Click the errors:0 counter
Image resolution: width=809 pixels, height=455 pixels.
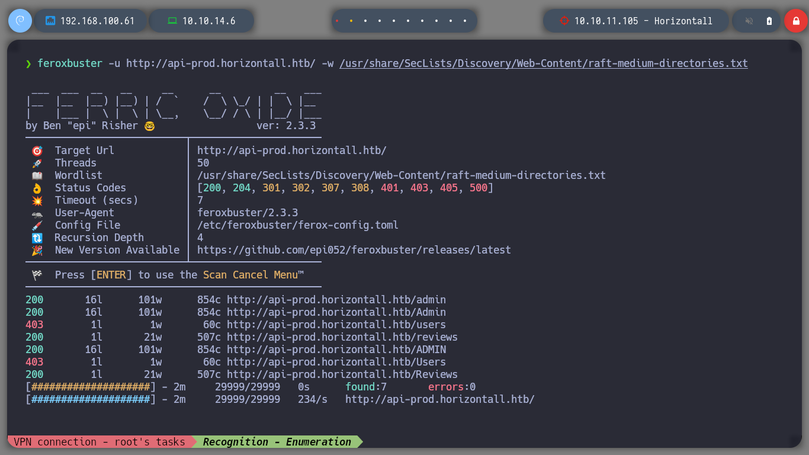point(452,387)
